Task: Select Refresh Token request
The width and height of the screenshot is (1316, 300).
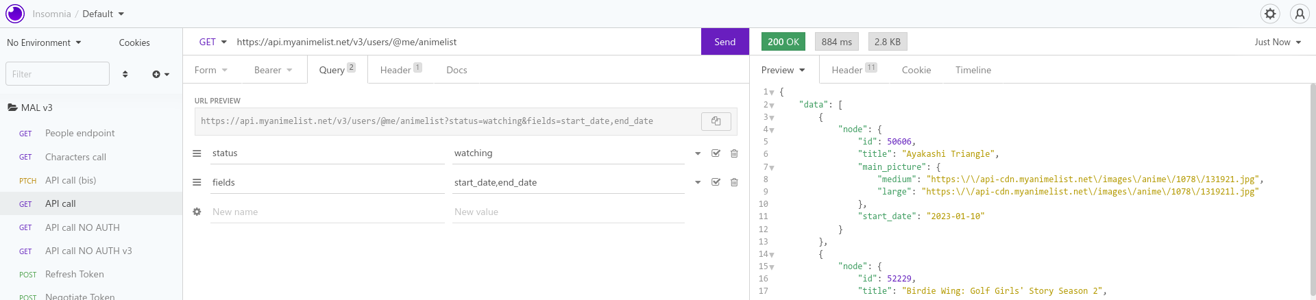Action: tap(91, 274)
